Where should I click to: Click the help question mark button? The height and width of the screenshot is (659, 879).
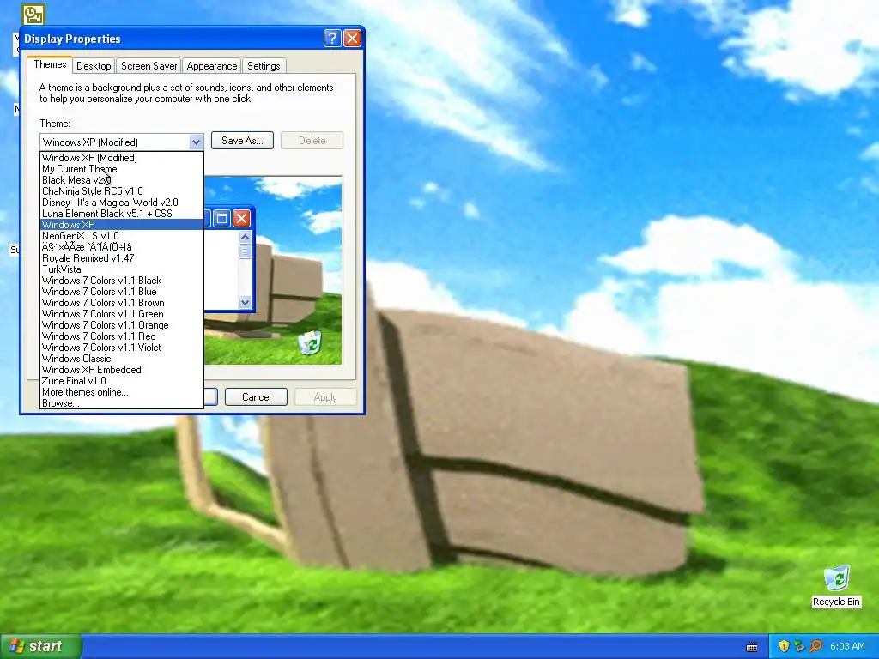point(332,38)
